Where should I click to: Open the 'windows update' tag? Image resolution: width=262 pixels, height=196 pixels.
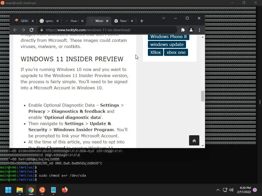[167, 44]
